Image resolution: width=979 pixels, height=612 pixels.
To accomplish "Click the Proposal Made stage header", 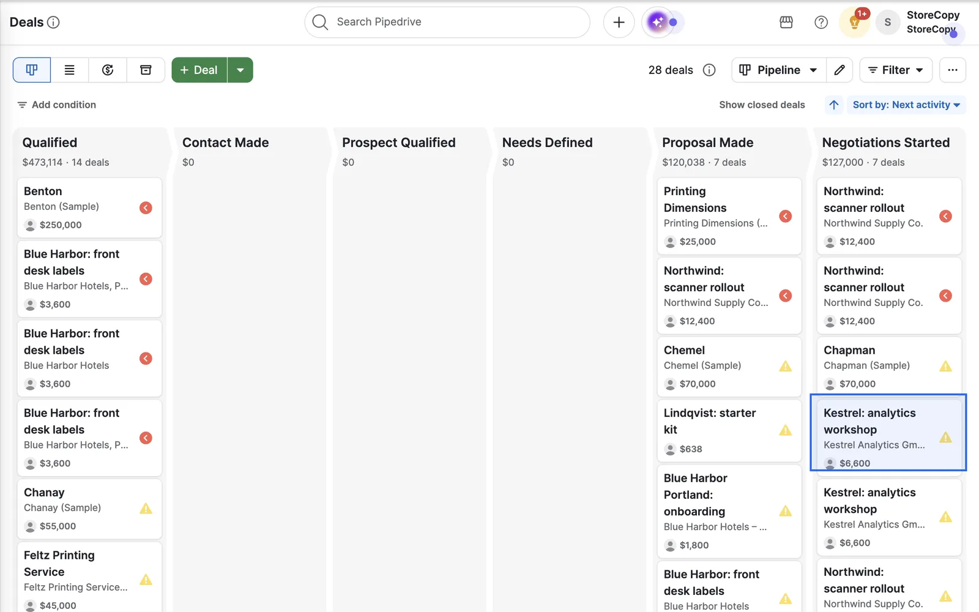I will click(708, 143).
